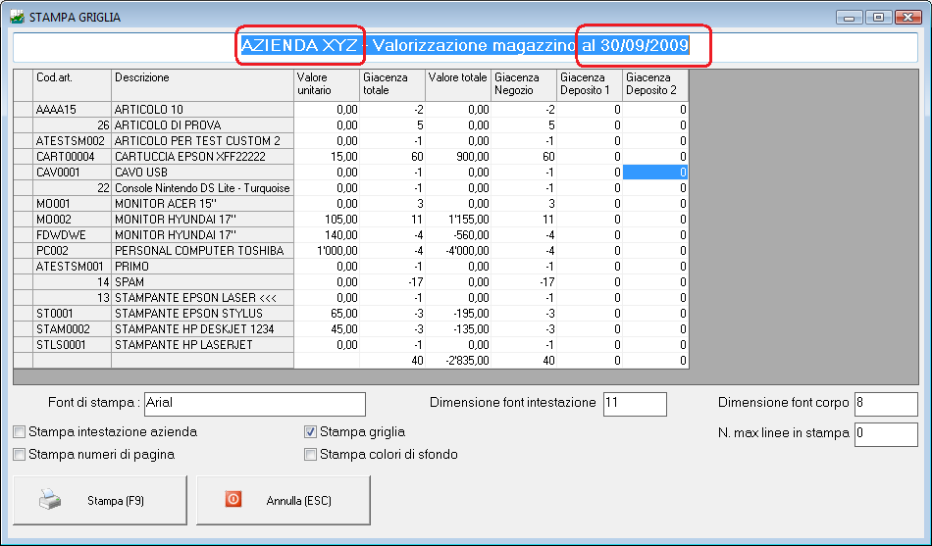The width and height of the screenshot is (932, 546).
Task: Click the row selector of the AAAA15 row
Action: [x=24, y=110]
